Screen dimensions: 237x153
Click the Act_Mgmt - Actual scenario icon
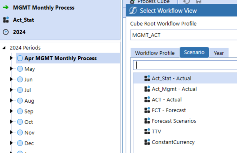[x=147, y=89]
